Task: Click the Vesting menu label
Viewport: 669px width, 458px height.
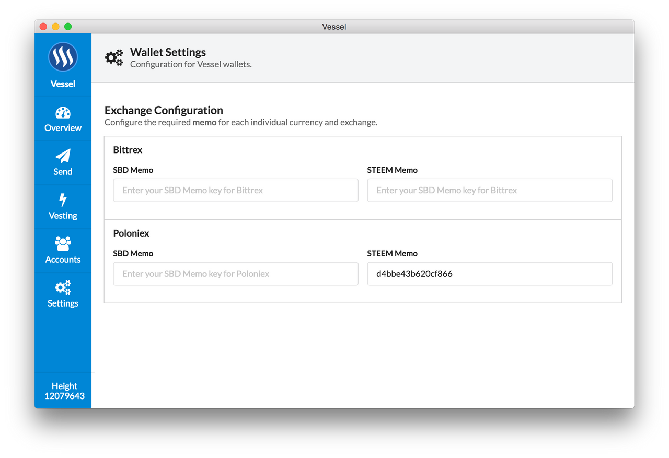Action: tap(63, 216)
